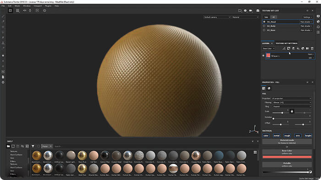
Task: Switch to the Texture Set Settings tab
Action: [287, 43]
